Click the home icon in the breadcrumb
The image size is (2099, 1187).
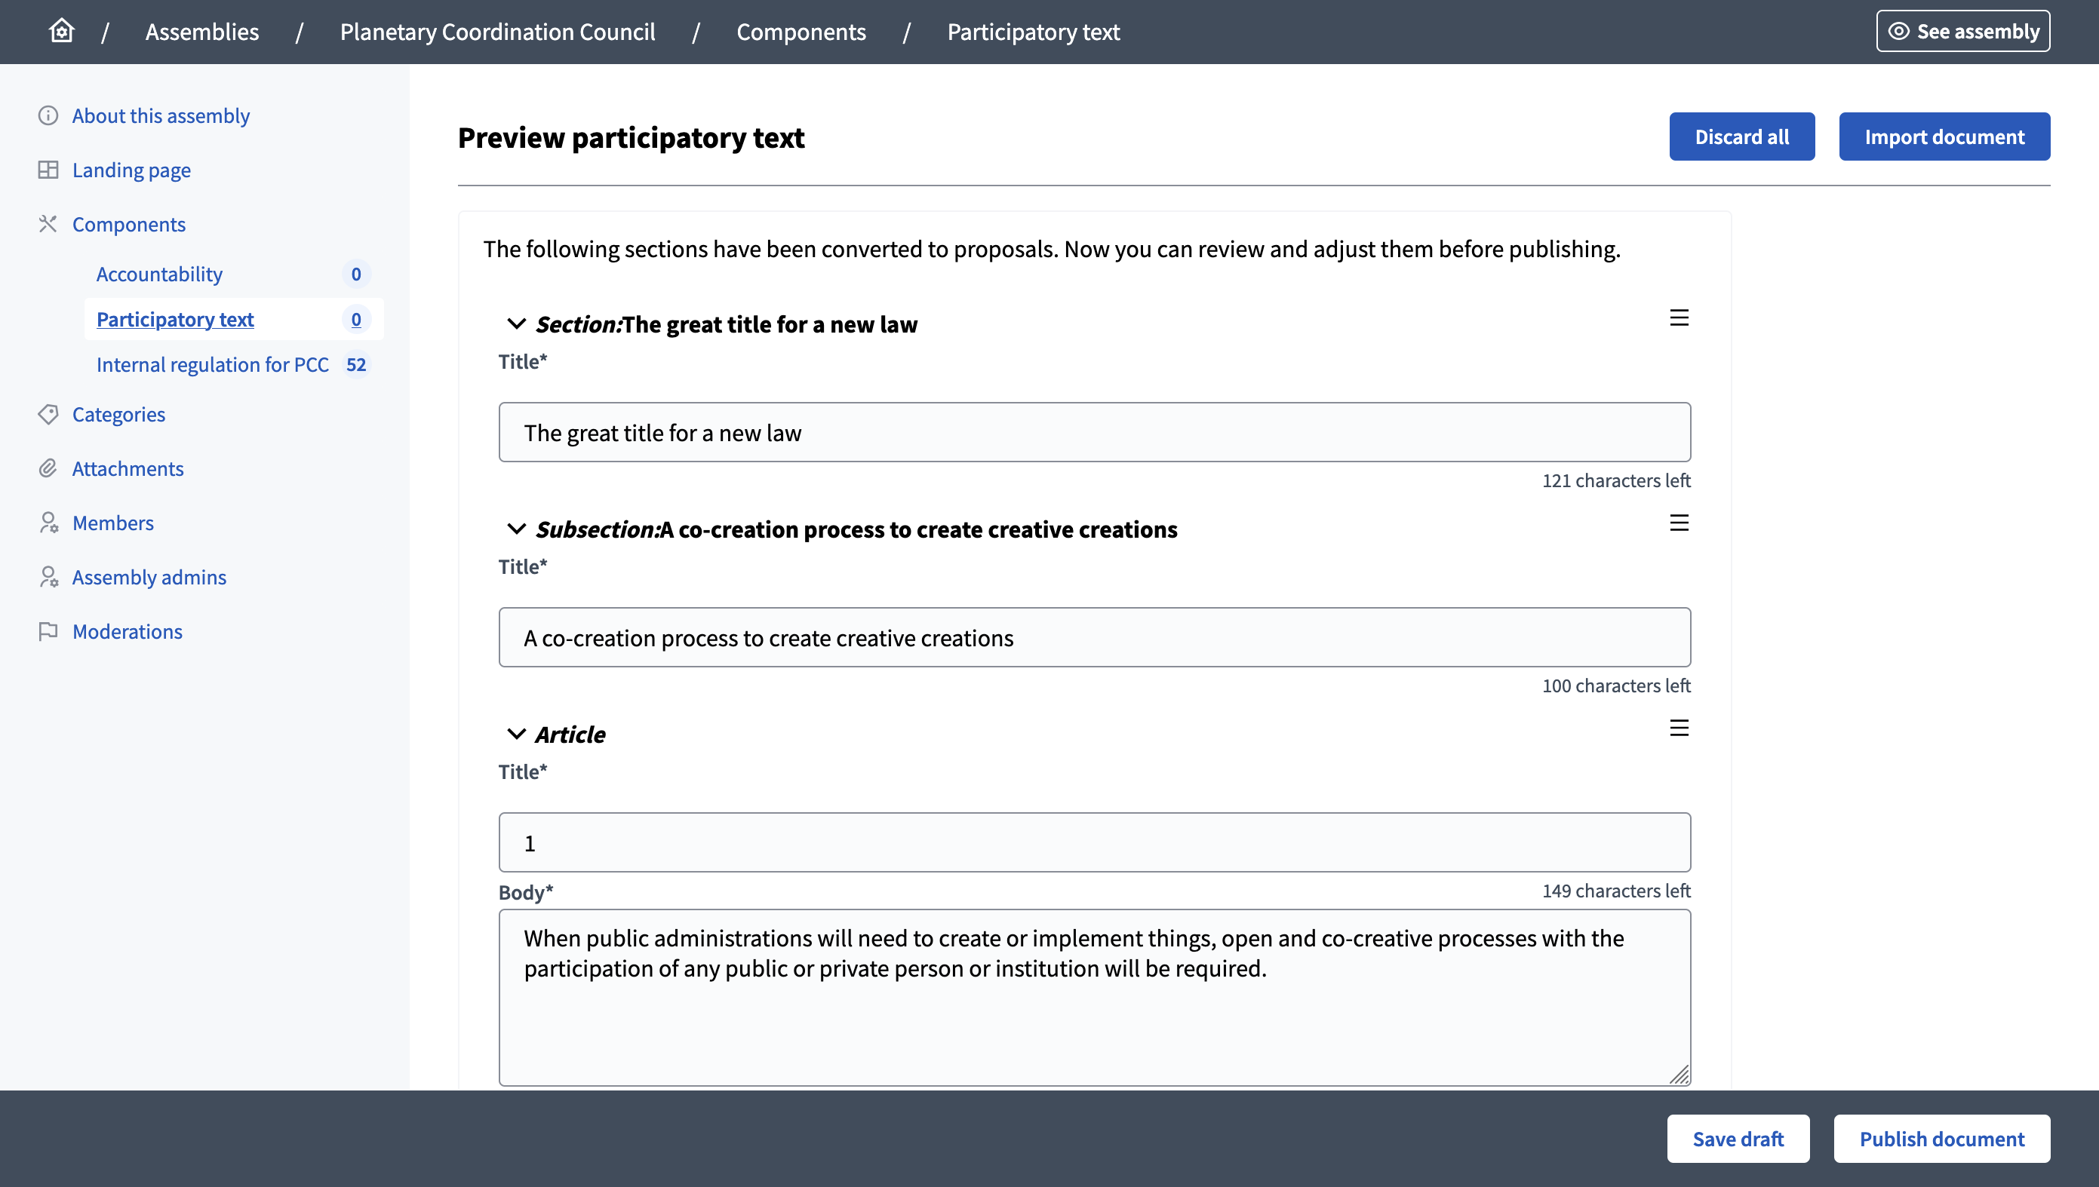point(62,30)
